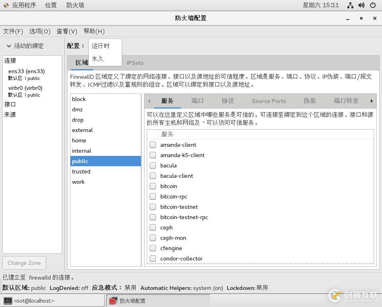Open the 查看(V) menu

(66, 31)
